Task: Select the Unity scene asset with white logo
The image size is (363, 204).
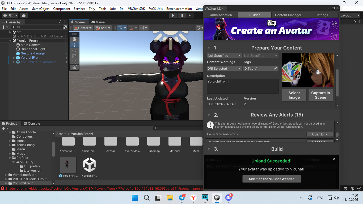Action: [90, 165]
